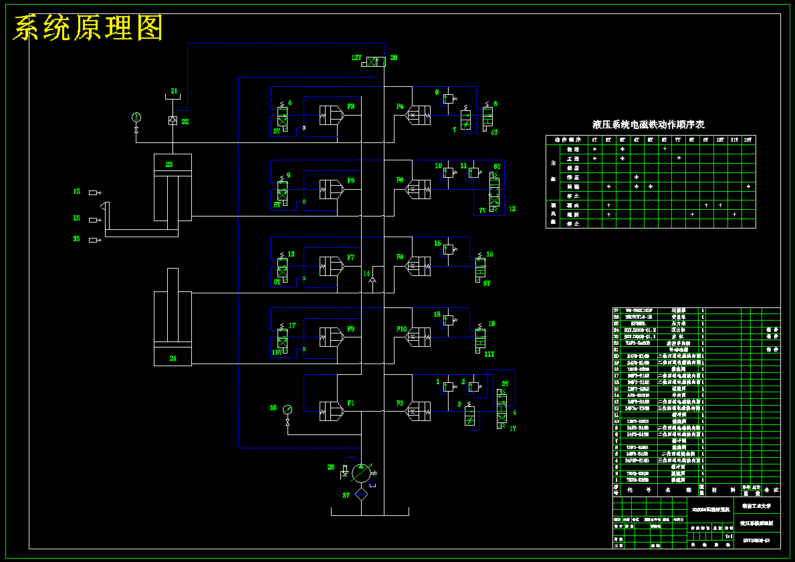Click the cartridge valve symbol labeled F1
The width and height of the screenshot is (795, 562).
(332, 411)
